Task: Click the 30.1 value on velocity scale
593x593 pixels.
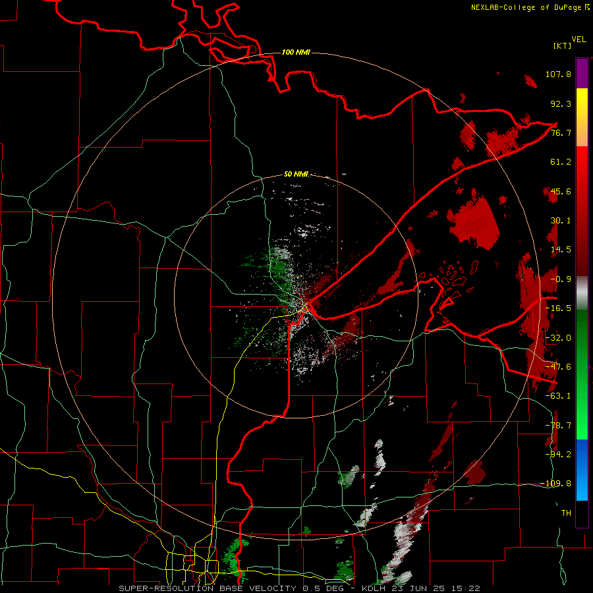Action: [561, 221]
